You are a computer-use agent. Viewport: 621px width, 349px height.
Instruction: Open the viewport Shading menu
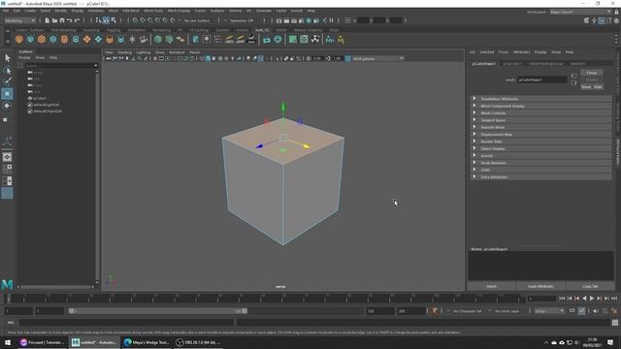click(124, 52)
